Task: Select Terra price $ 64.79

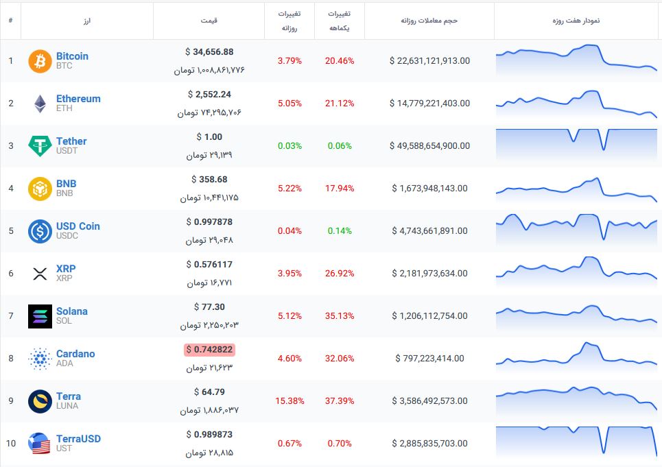Action: pos(209,392)
